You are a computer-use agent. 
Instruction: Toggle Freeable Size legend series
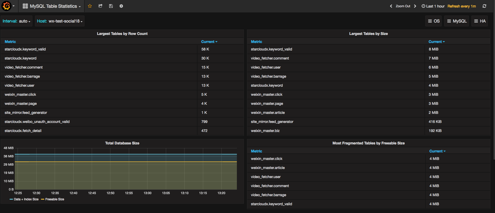click(55, 199)
